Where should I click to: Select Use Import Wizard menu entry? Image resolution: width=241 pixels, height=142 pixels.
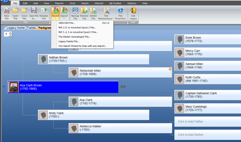point(82,46)
